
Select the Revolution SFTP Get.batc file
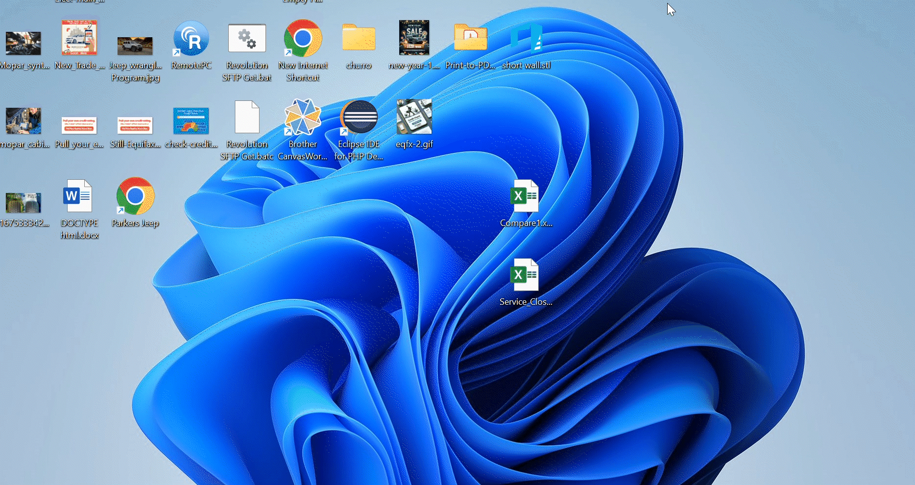click(247, 118)
